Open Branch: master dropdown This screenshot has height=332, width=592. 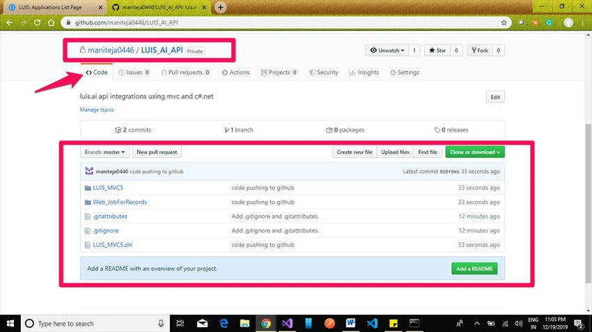point(104,152)
